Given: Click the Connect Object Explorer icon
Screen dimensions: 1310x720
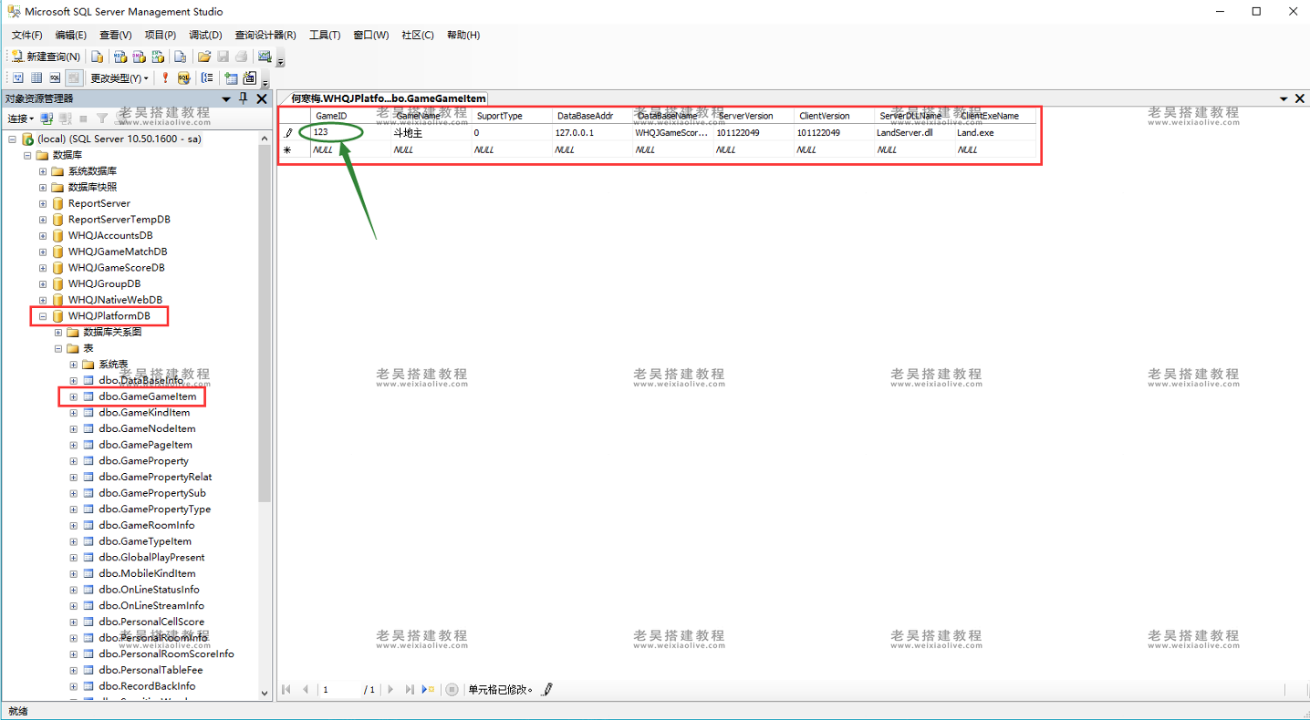Looking at the screenshot, I should (x=47, y=118).
